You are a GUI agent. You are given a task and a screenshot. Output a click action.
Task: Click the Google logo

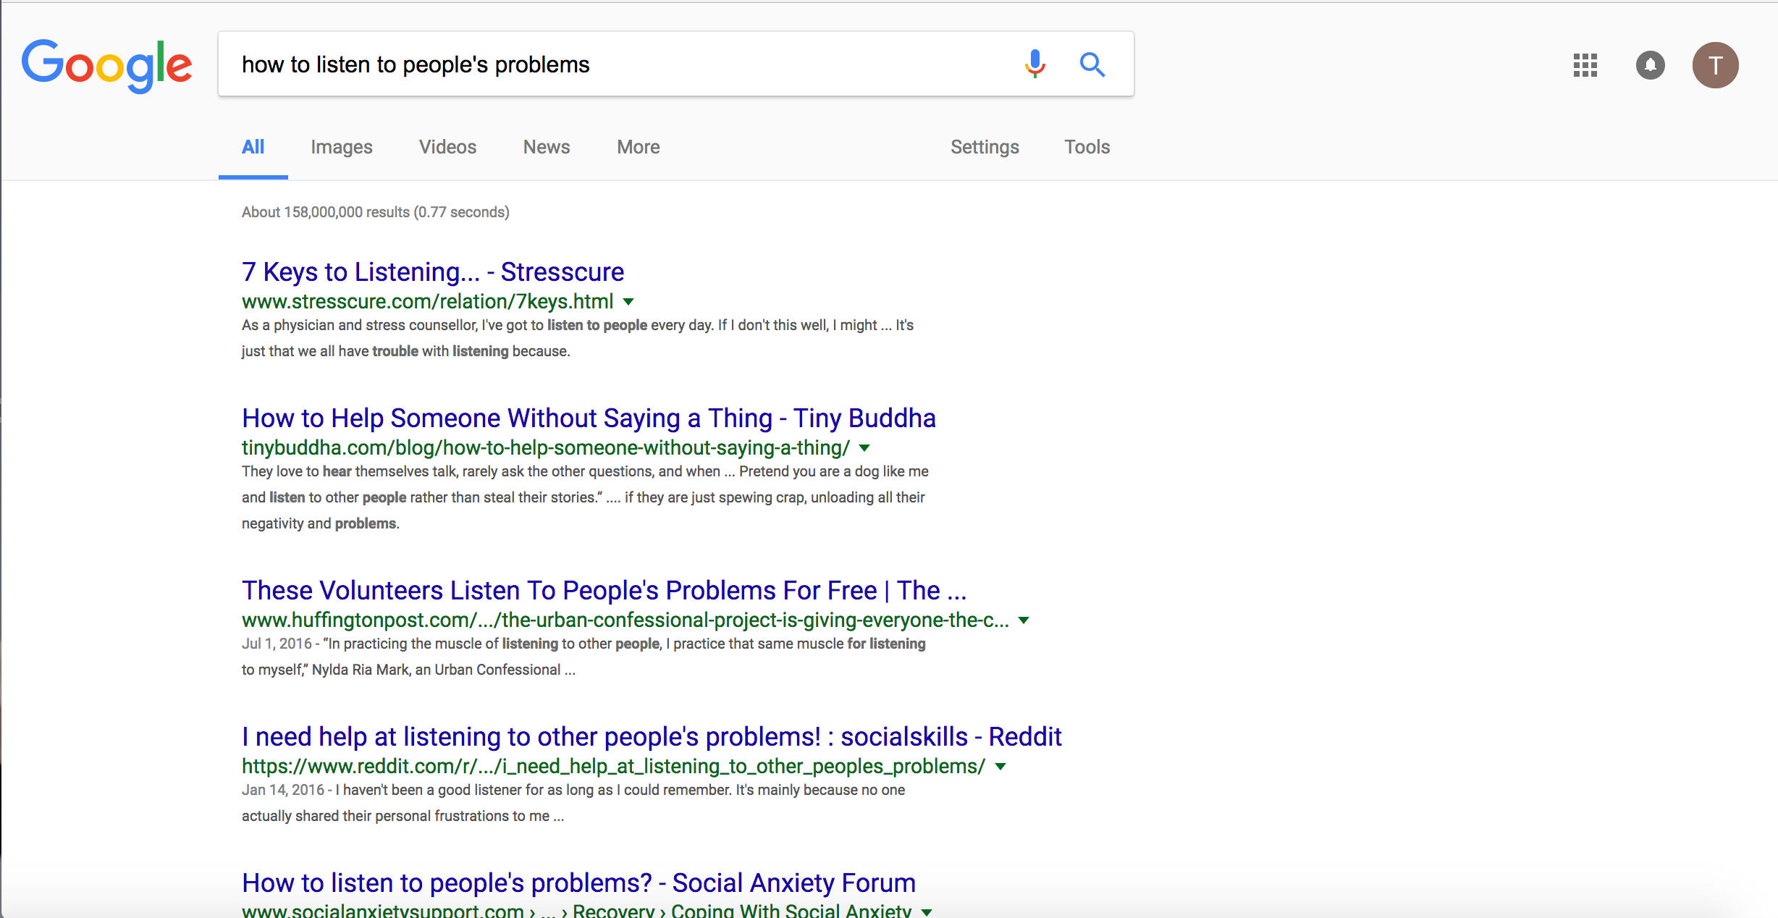point(106,65)
